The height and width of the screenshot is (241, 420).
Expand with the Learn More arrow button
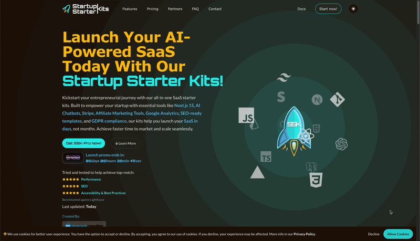(125, 143)
